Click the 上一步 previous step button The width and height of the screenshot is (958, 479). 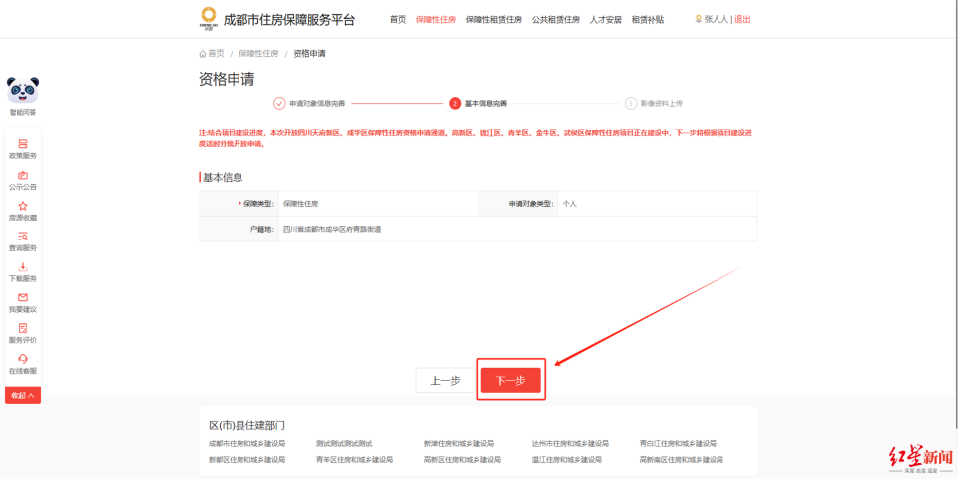coord(445,380)
